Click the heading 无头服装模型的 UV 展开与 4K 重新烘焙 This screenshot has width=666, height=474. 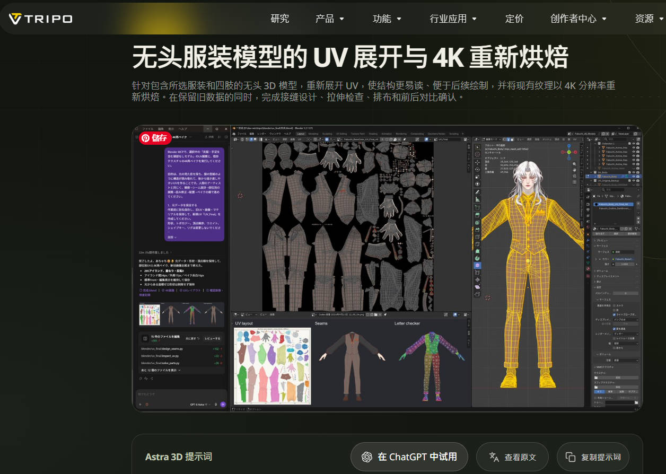(350, 57)
